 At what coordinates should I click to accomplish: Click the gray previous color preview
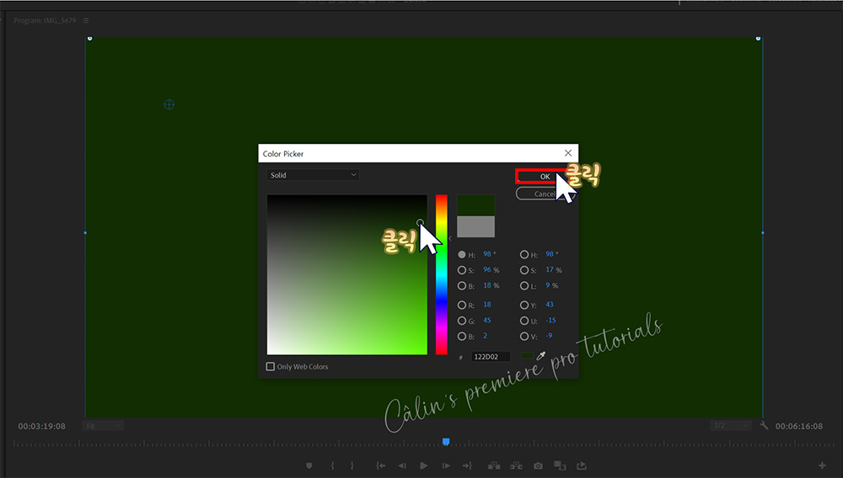475,226
